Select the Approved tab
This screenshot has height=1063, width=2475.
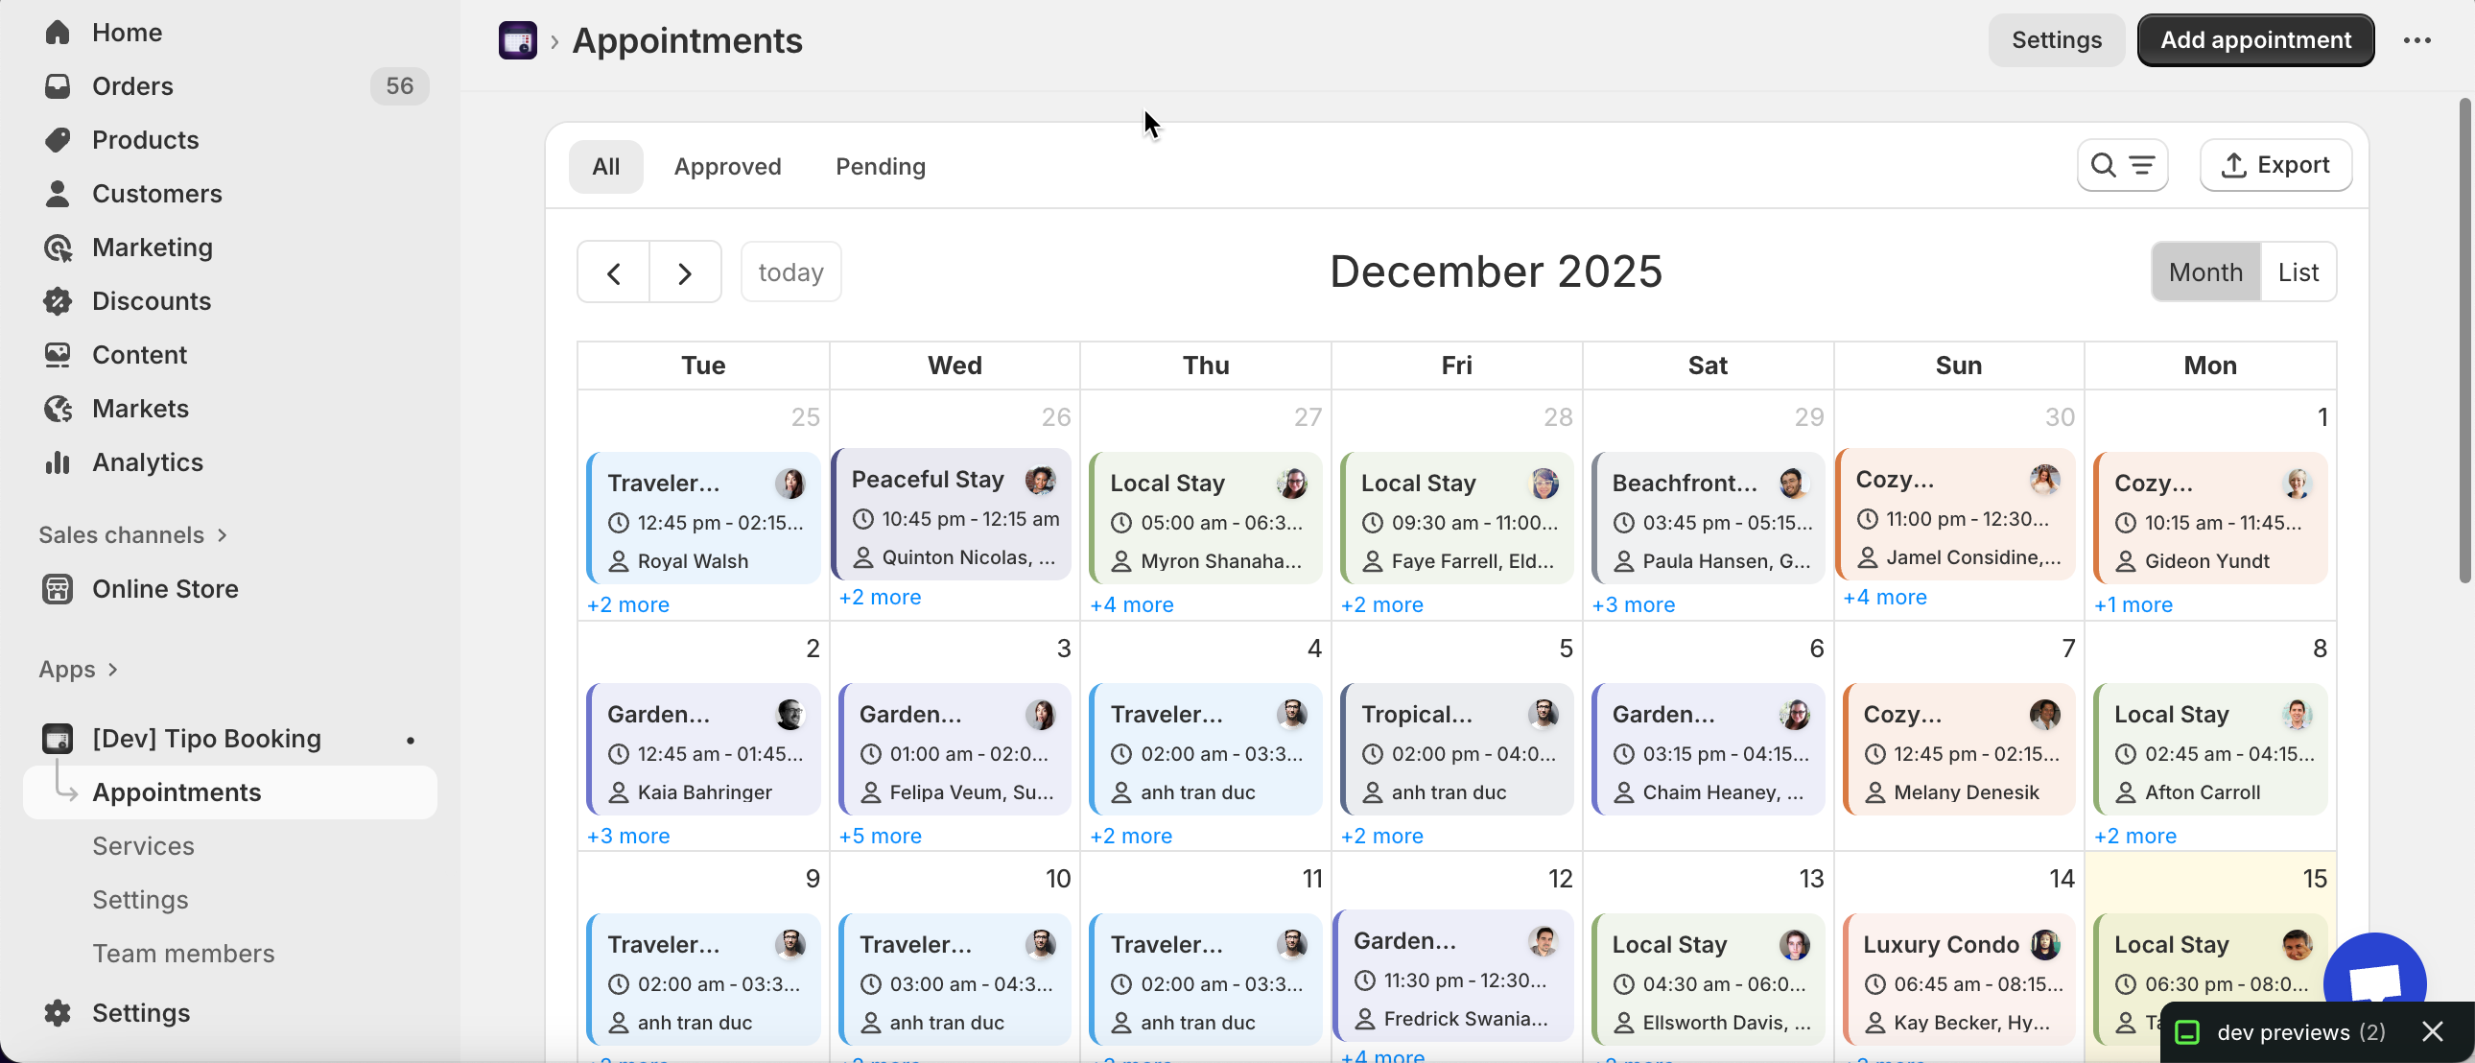pyautogui.click(x=727, y=166)
